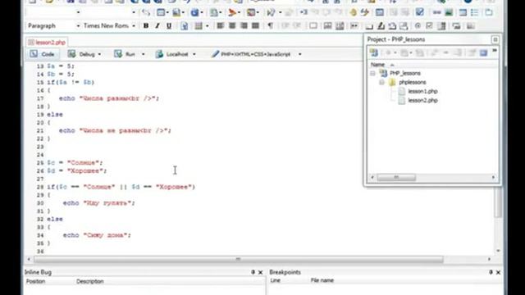Click the editor horizontal scrollbar thumb
The image size is (525, 295).
(239, 259)
